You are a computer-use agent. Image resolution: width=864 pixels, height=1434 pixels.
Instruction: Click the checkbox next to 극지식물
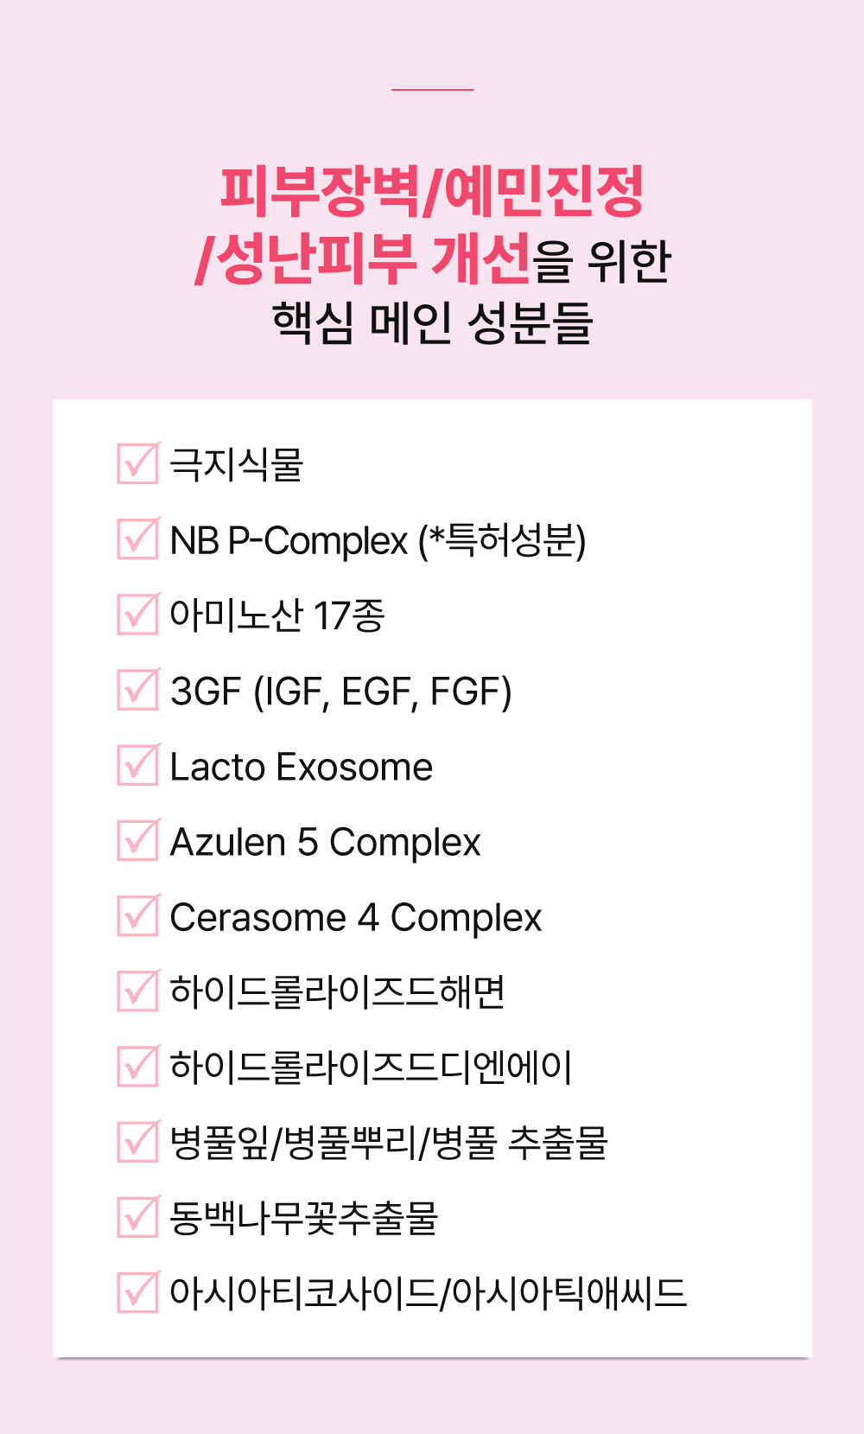(138, 463)
